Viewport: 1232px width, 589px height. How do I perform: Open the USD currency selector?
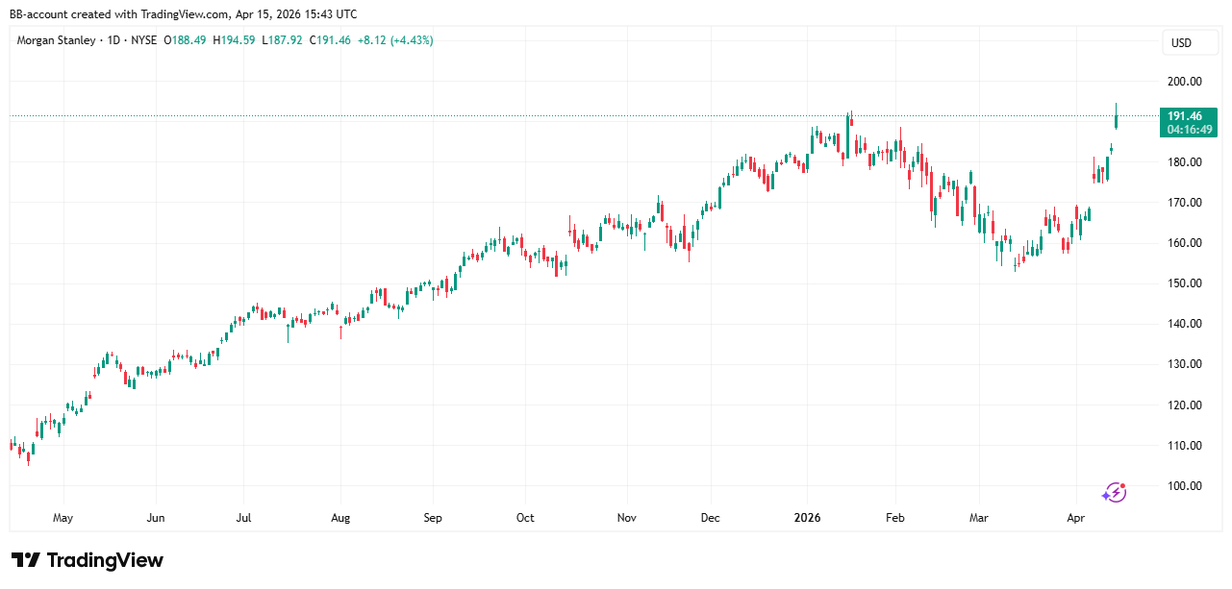point(1180,43)
